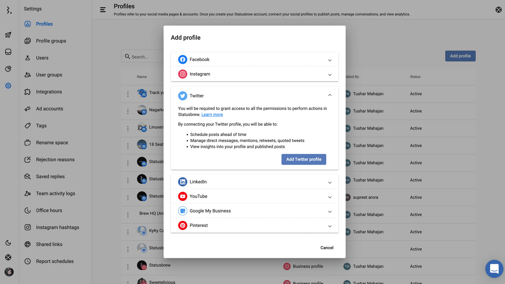
Task: Click the paper plane Publish icon
Action: 8,35
